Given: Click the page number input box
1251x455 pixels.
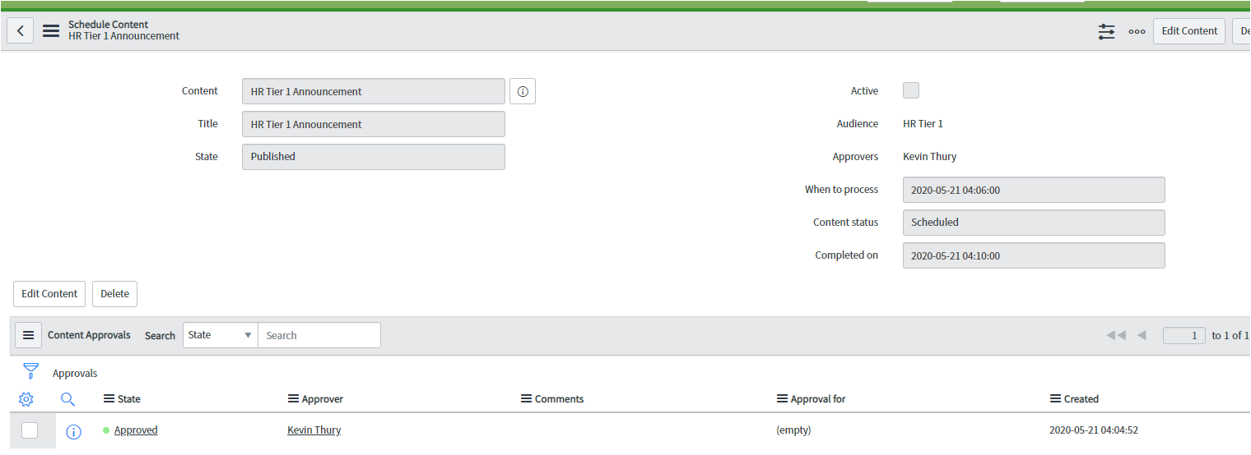Looking at the screenshot, I should tap(1184, 335).
